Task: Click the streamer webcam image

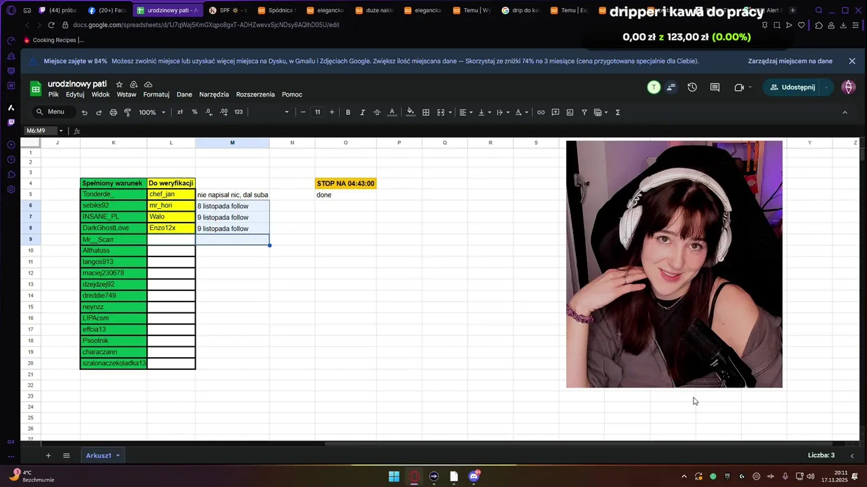Action: (674, 264)
